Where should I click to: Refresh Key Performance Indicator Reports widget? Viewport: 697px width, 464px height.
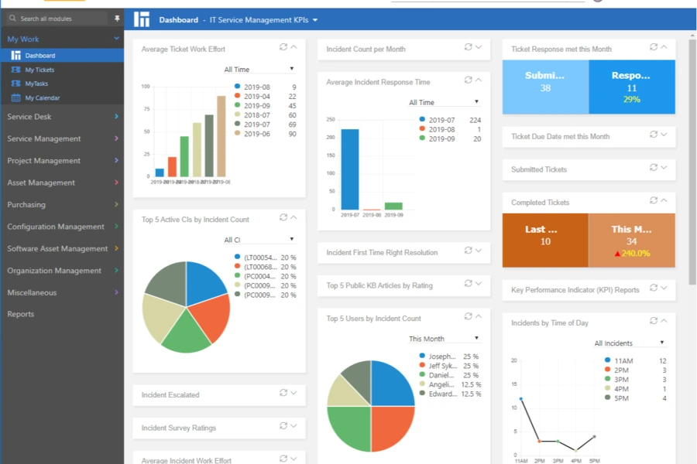point(654,288)
